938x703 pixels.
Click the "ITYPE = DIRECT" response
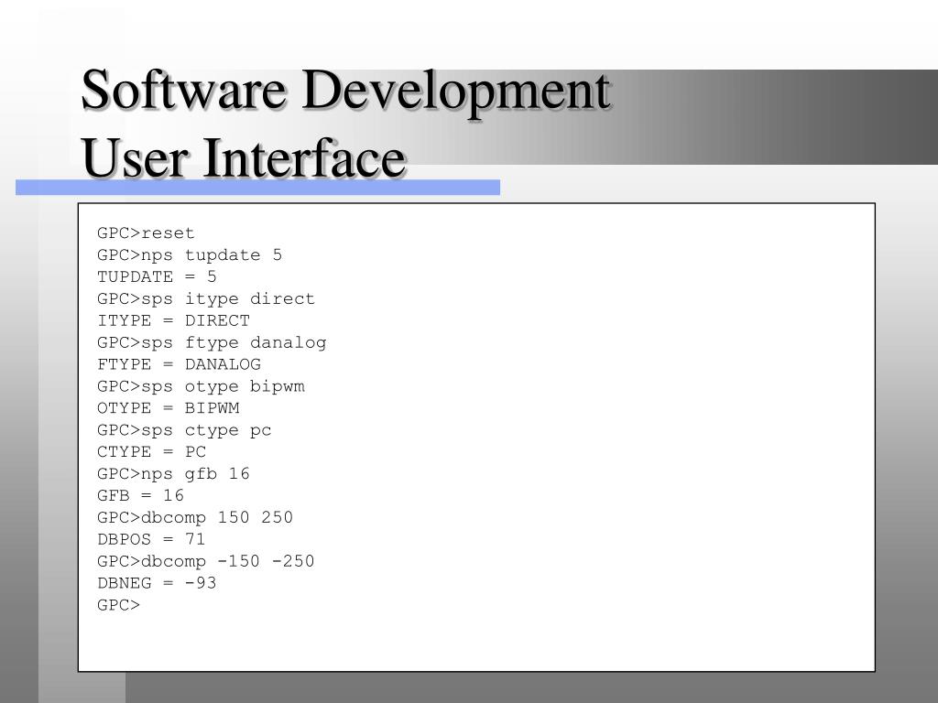[x=173, y=320]
